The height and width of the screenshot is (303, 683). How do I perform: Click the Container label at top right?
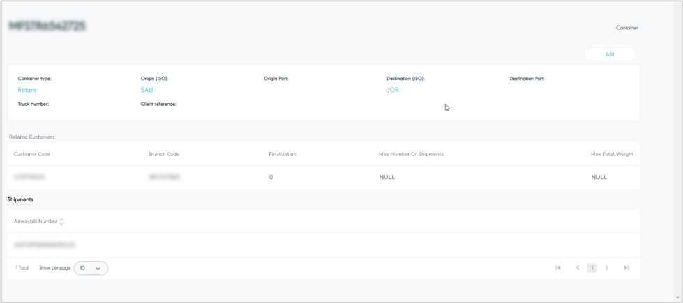pos(626,28)
